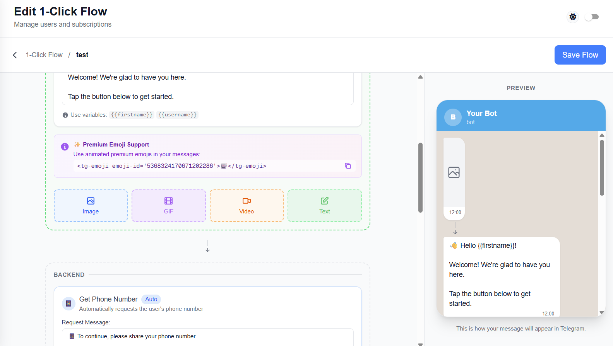Click the Edit 1-Click Flow page title
This screenshot has height=346, width=613.
(60, 12)
